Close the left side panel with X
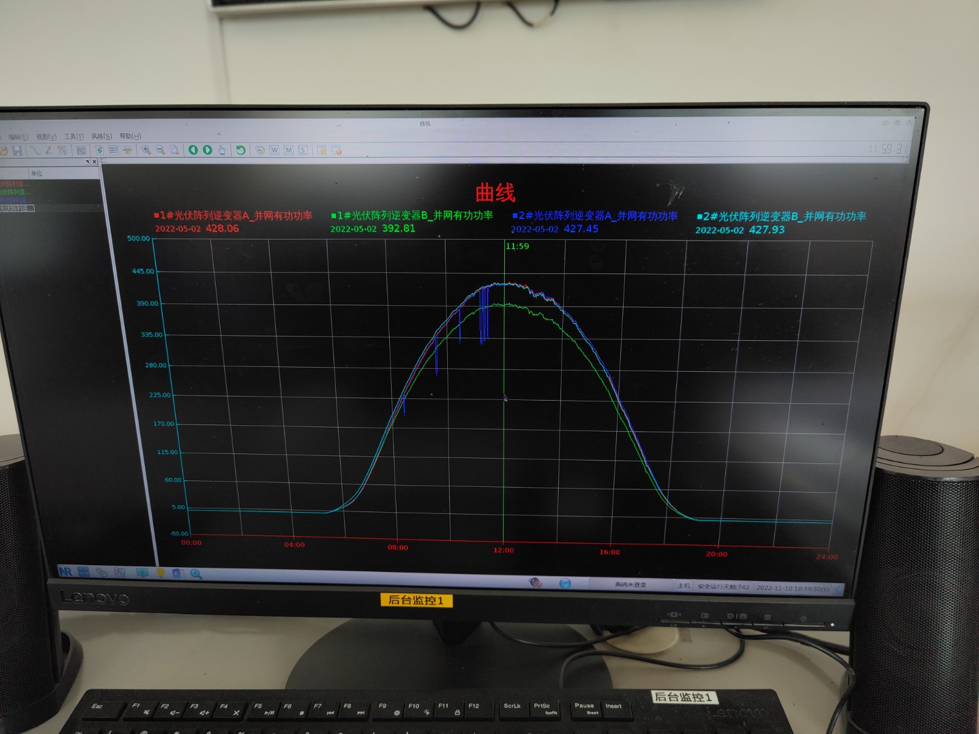 [x=94, y=161]
